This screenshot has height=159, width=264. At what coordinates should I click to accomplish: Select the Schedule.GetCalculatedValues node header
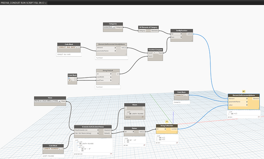93,127
